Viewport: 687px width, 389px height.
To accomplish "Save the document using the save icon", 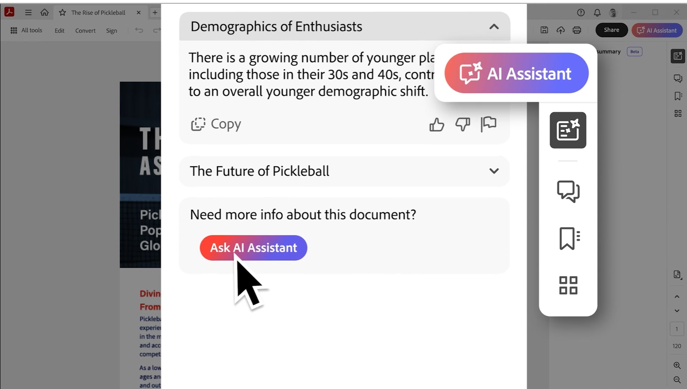I will tap(544, 30).
